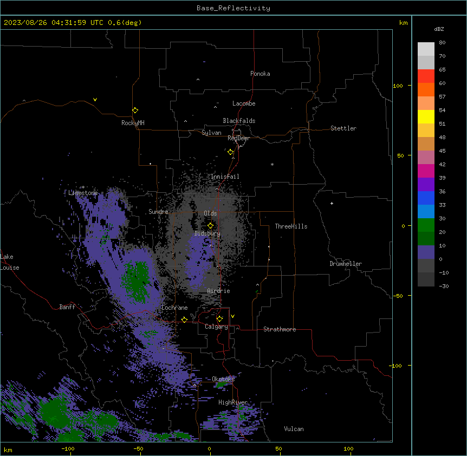467x456 pixels.
Task: Click the Banff map label
Action: tap(67, 307)
